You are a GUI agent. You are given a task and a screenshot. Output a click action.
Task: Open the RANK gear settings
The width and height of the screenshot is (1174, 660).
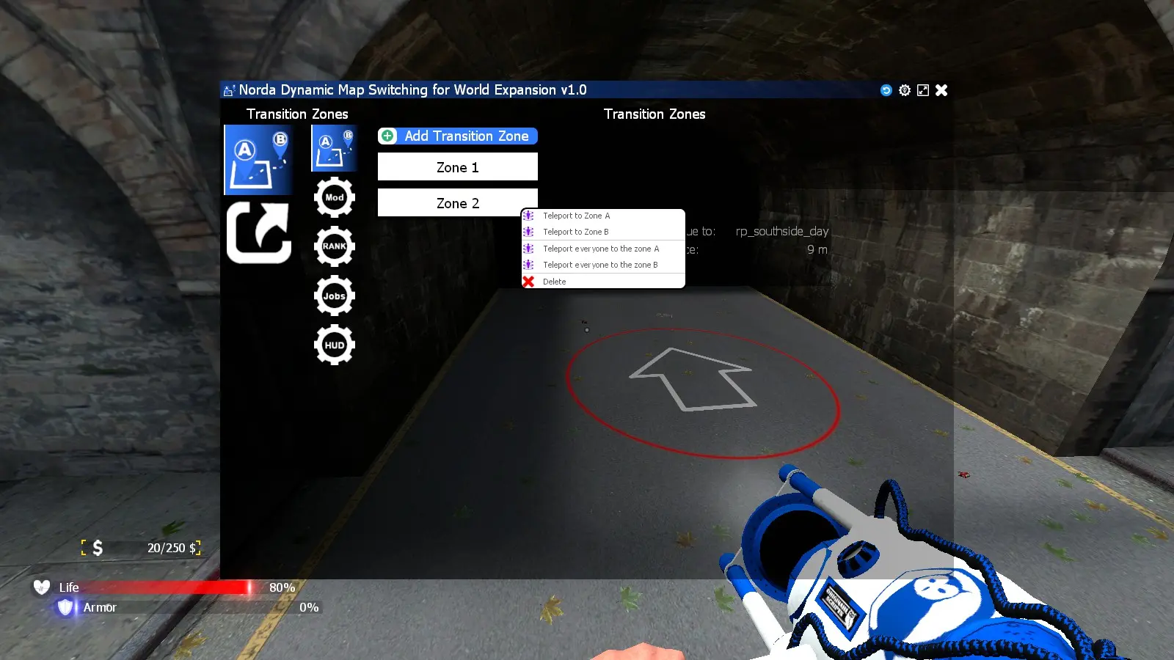click(x=335, y=246)
